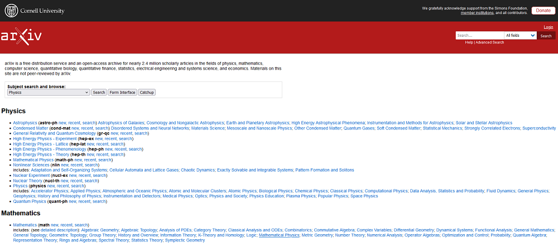This screenshot has height=247, width=558.
Task: Click the Catchup button
Action: (x=147, y=93)
